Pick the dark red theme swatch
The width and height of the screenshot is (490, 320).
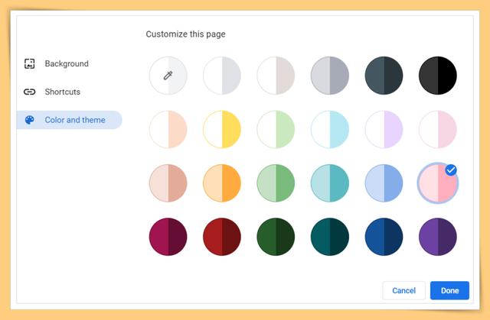pos(222,237)
